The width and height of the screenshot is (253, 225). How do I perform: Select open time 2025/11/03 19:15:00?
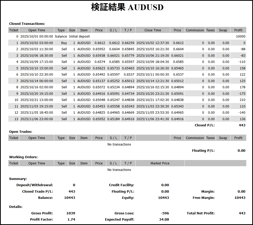(37, 106)
